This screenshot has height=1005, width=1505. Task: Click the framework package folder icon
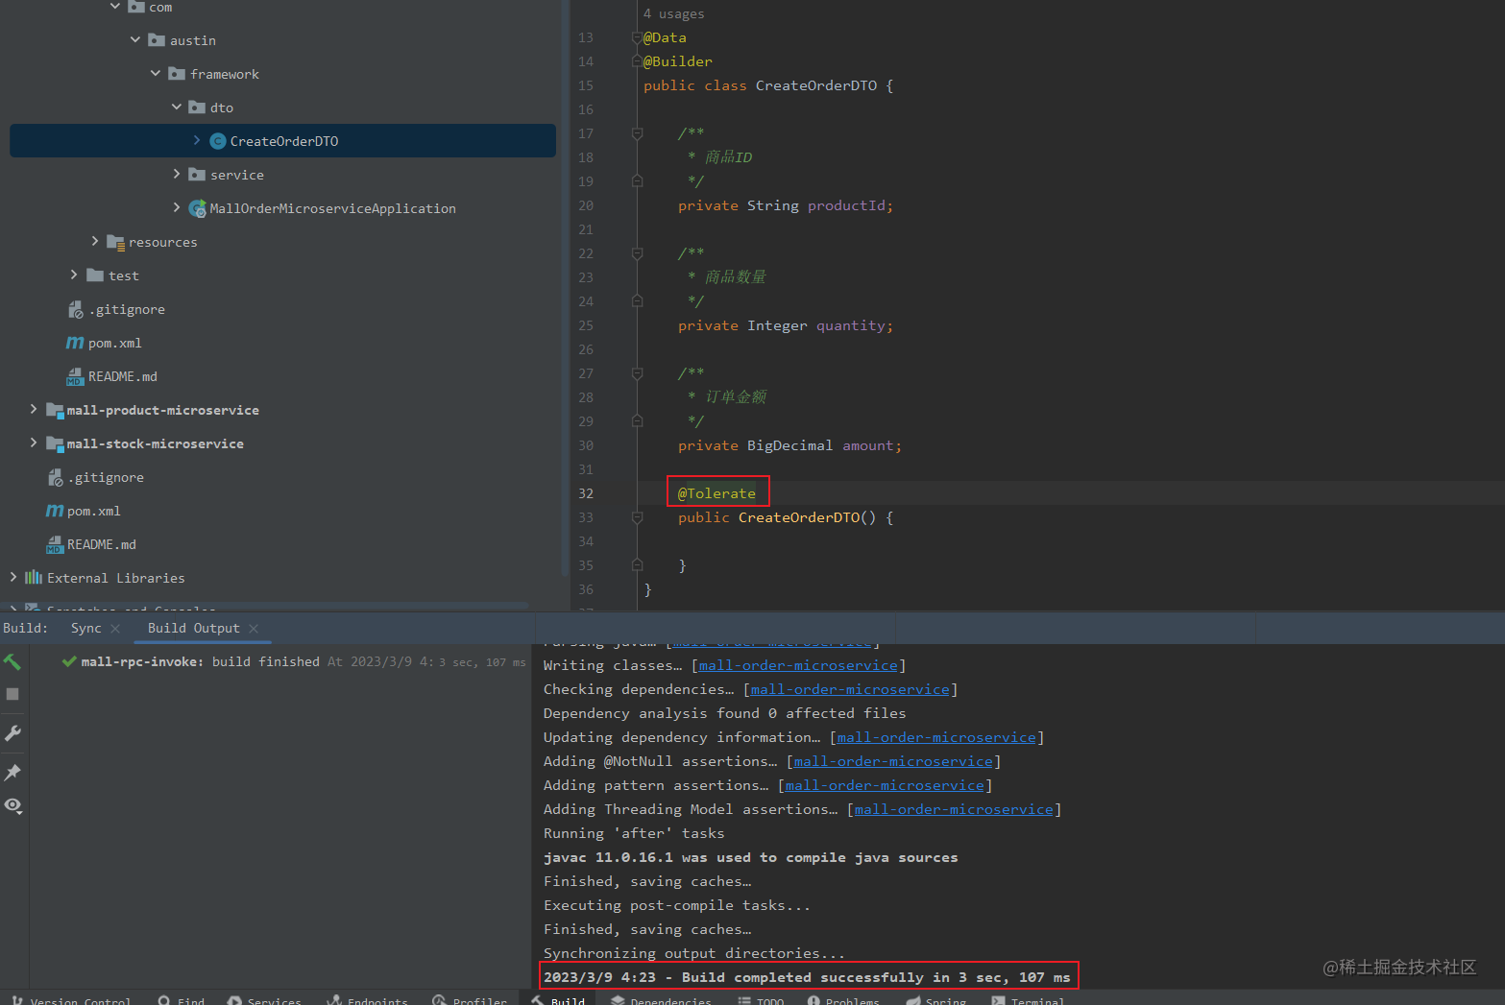point(177,74)
